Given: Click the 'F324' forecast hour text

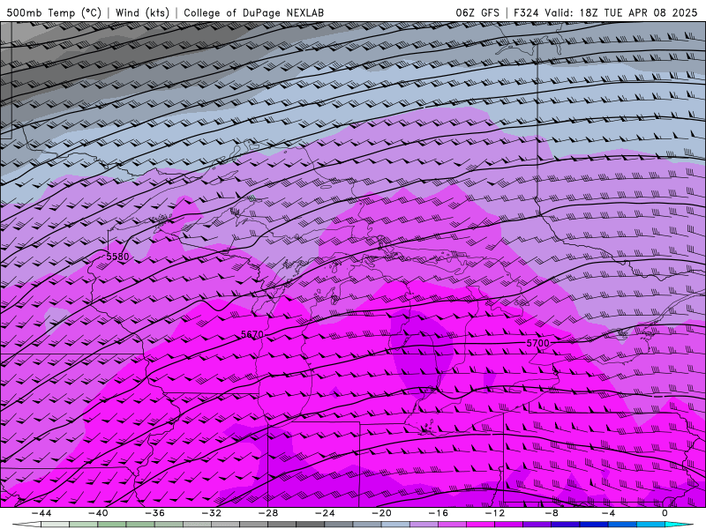Looking at the screenshot, I should point(526,12).
